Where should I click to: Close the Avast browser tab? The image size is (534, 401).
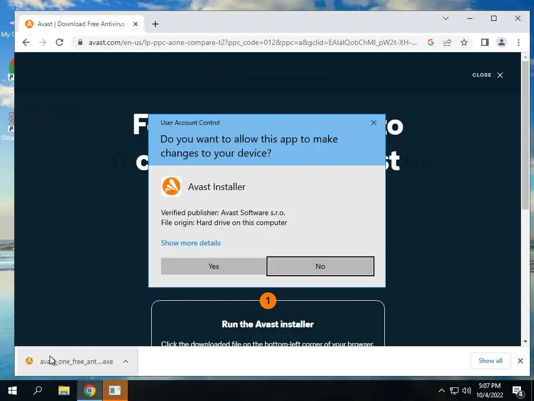pyautogui.click(x=136, y=24)
